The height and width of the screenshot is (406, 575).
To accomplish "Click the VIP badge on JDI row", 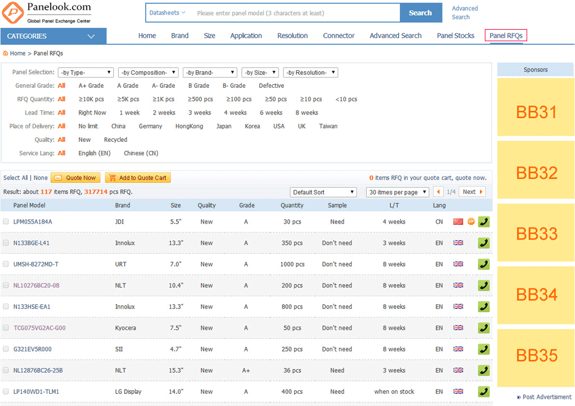I will [471, 222].
